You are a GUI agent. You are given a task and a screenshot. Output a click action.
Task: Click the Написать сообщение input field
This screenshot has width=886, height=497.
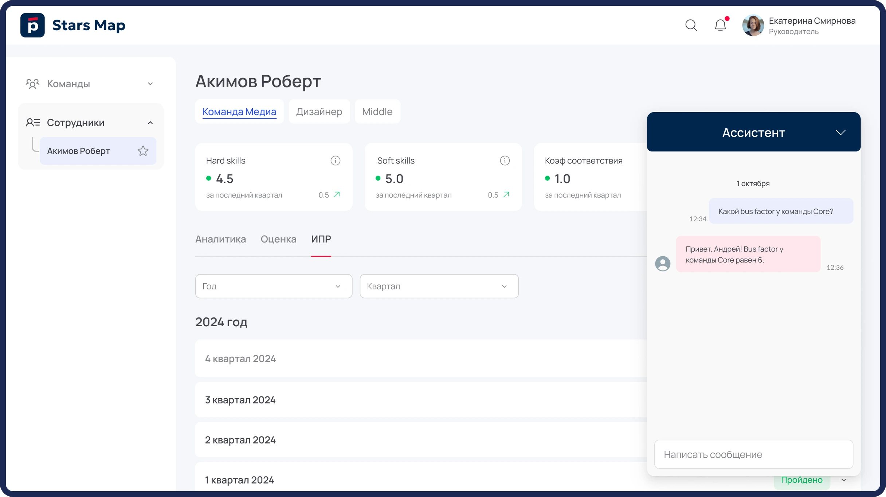753,454
